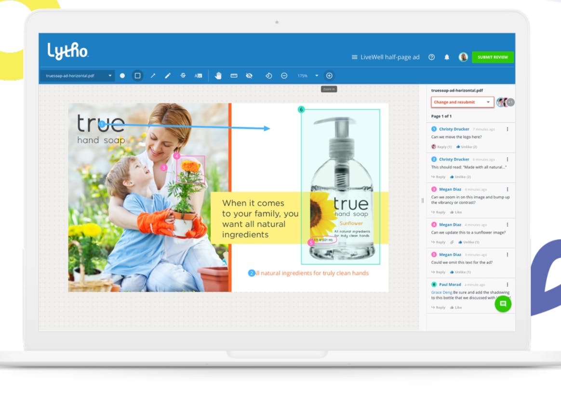Select the rectangle annotation tool
The width and height of the screenshot is (561, 394).
click(137, 76)
